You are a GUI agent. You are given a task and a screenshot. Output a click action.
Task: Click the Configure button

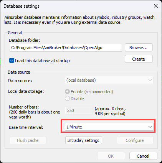(135, 140)
